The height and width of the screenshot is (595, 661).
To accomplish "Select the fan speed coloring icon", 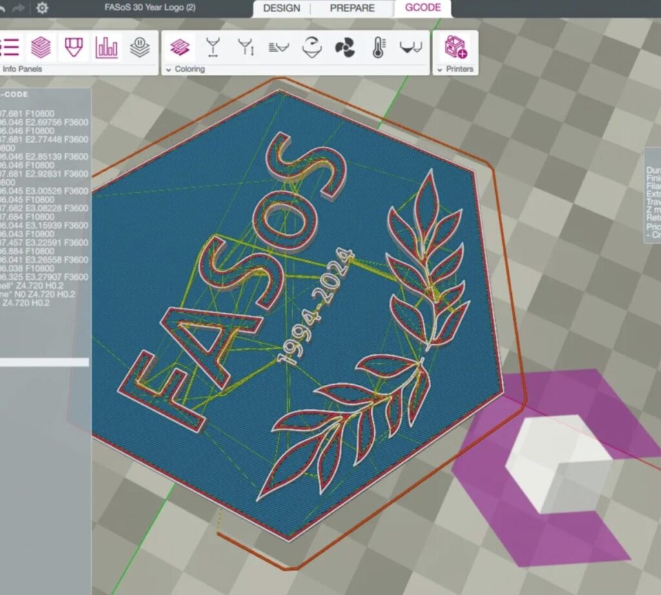I will tap(345, 48).
